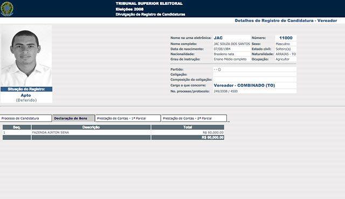
Task: Click the Situação do Registro header bar
Action: pyautogui.click(x=26, y=89)
